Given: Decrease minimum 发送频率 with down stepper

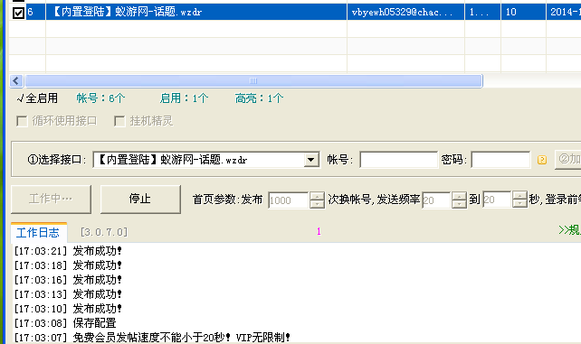Looking at the screenshot, I should pyautogui.click(x=459, y=204).
